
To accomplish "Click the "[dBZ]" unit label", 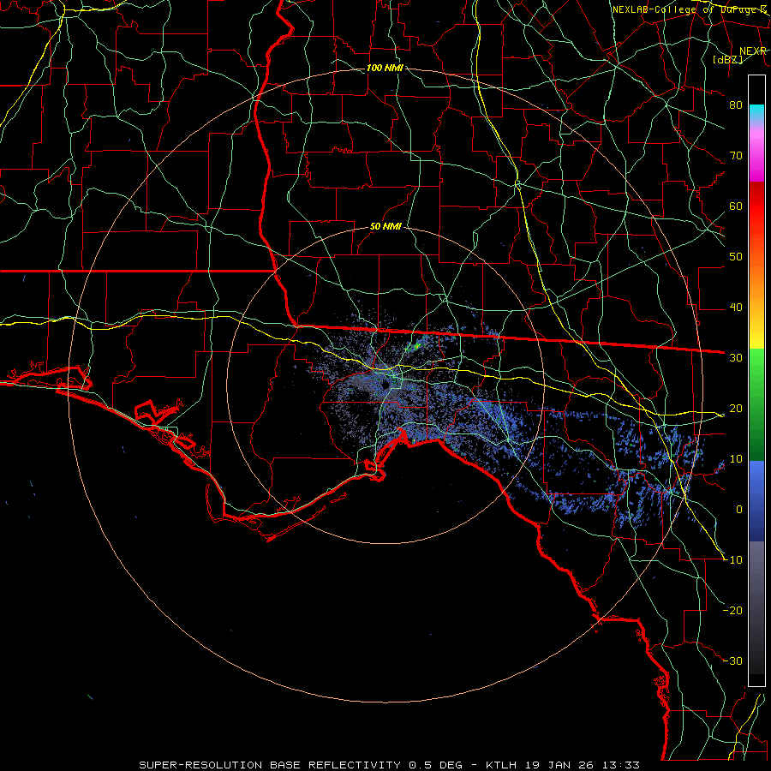I will coord(727,59).
